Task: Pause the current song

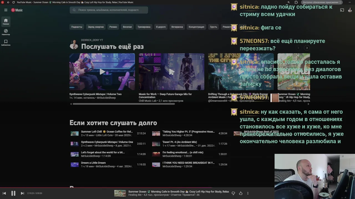Action: click(x=13, y=193)
